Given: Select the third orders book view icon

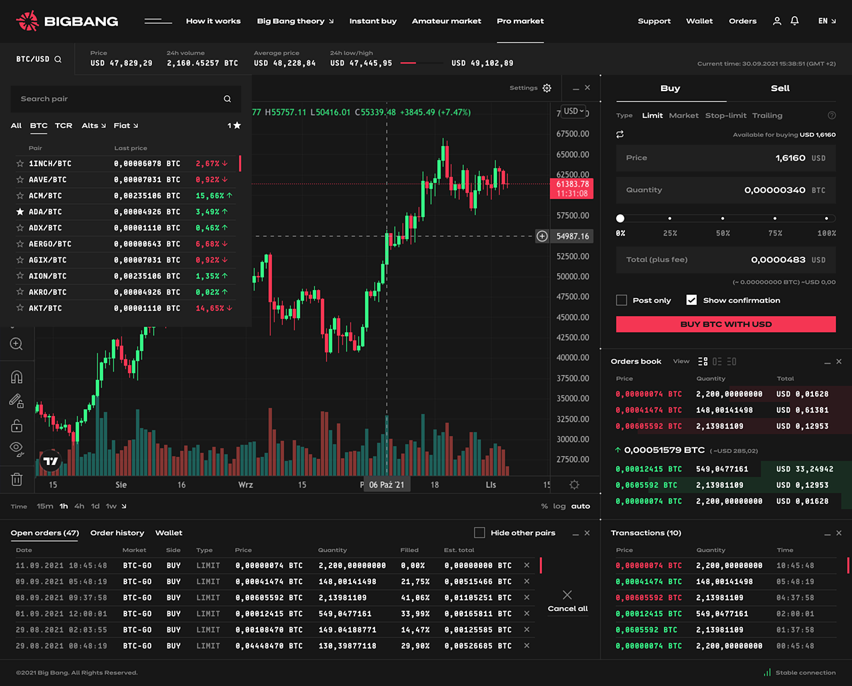Looking at the screenshot, I should click(x=731, y=361).
